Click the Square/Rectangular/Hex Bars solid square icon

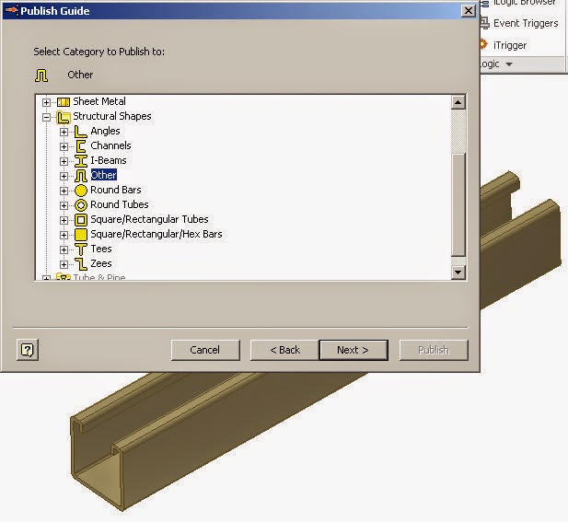pos(81,235)
